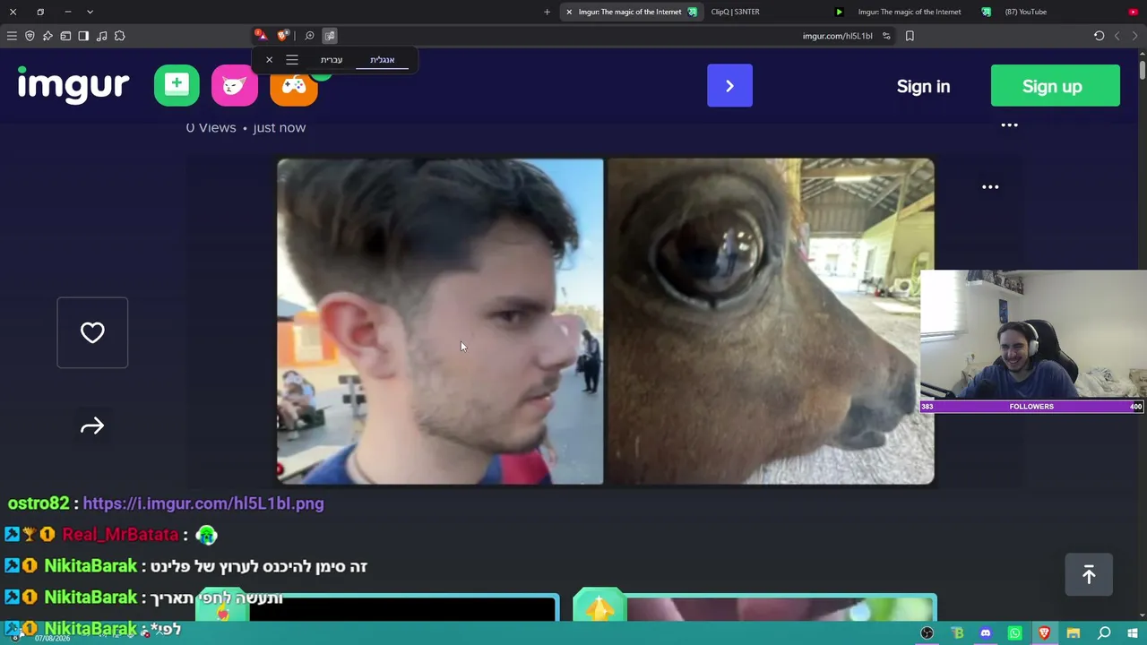This screenshot has width=1147, height=645.
Task: Open the man-and-horse comparison image
Action: click(x=606, y=322)
